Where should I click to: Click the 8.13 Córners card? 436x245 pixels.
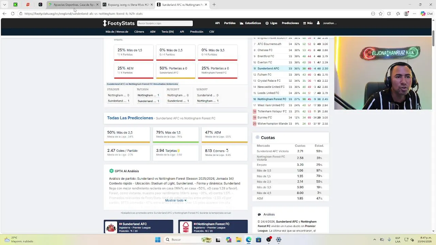coord(224,152)
